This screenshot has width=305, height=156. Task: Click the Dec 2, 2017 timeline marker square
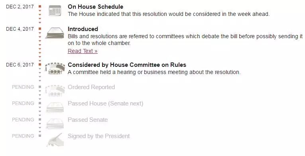(x=40, y=7)
